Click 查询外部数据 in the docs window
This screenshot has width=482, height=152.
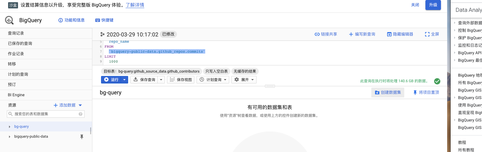470,23
